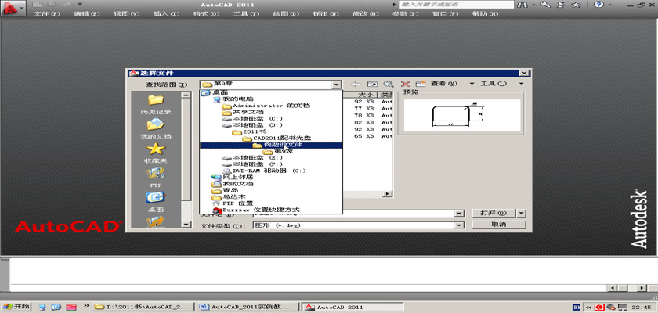This screenshot has width=658, height=313.
Task: Click the 取消 Cancel button
Action: [498, 225]
